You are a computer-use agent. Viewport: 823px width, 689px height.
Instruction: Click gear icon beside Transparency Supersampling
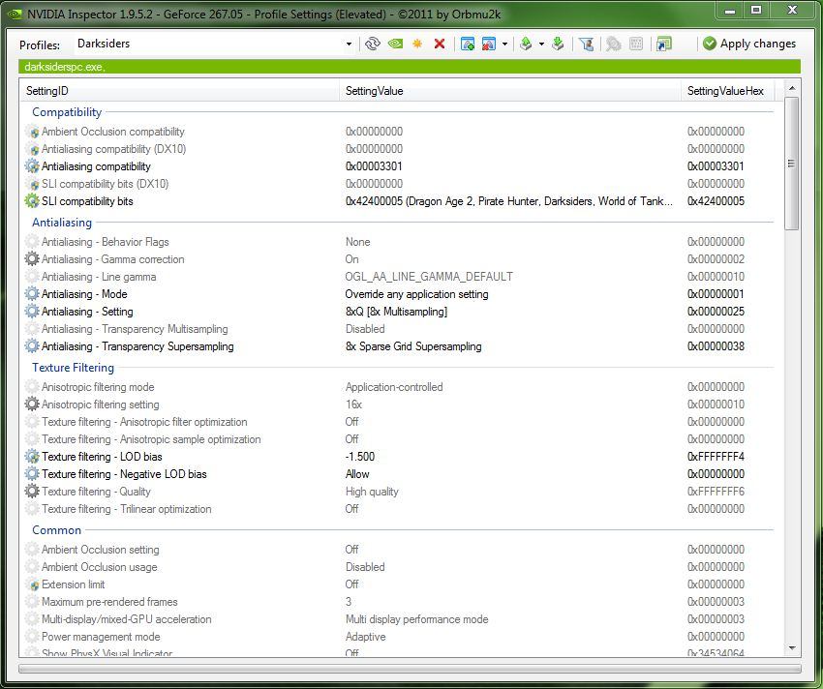click(x=32, y=345)
